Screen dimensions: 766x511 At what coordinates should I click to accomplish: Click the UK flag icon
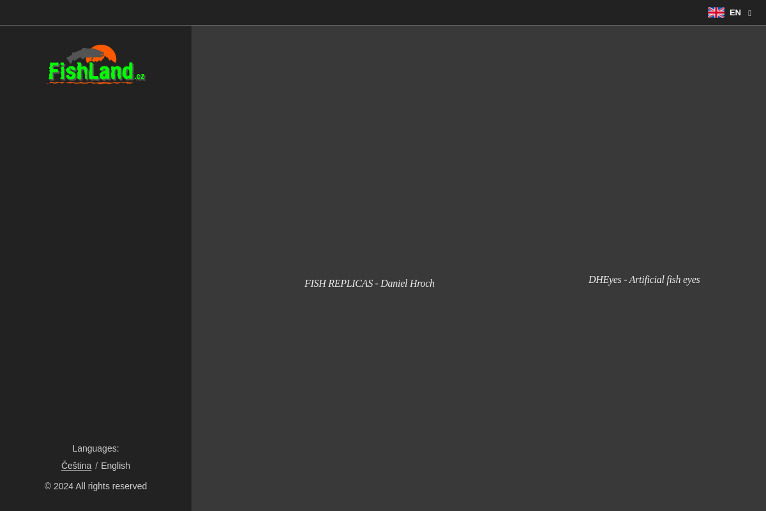(x=716, y=12)
